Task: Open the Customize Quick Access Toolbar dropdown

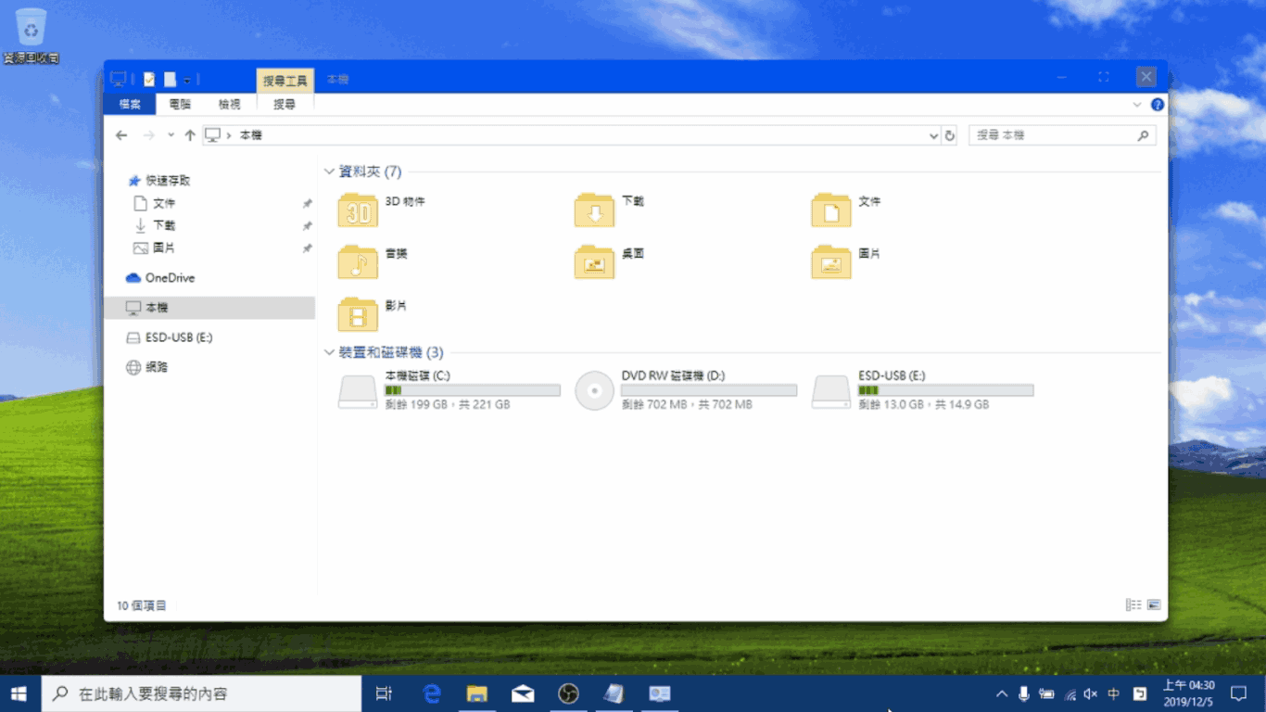Action: [186, 80]
